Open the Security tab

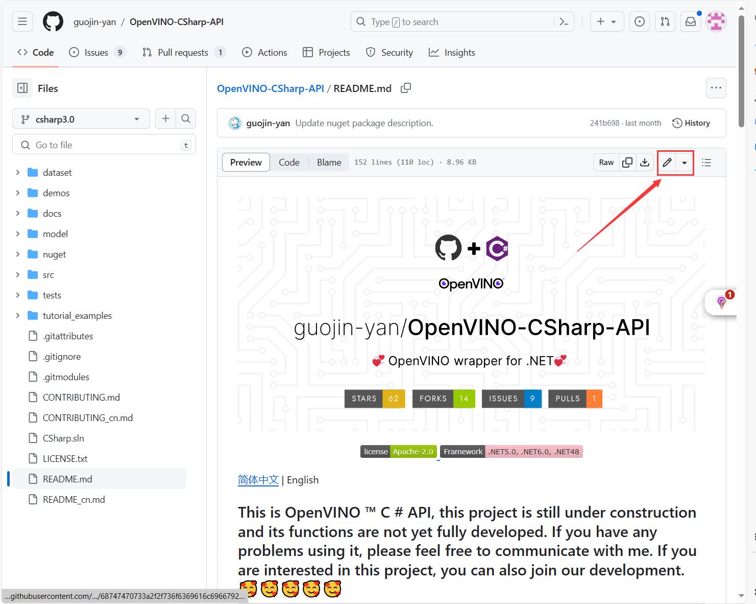point(389,52)
